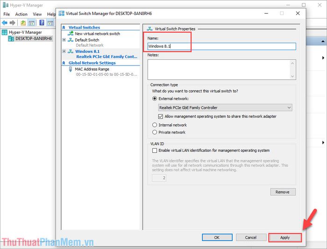Open the View menu
Viewport: 327px width, 249px height.
coord(37,14)
